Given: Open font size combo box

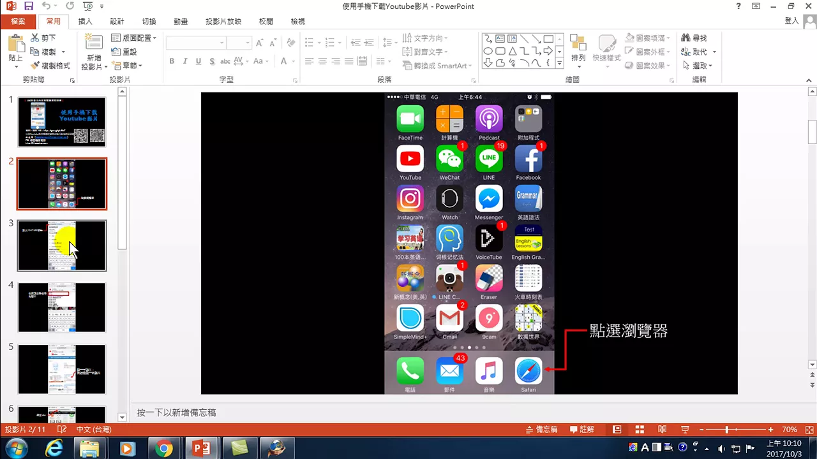Looking at the screenshot, I should tap(239, 43).
